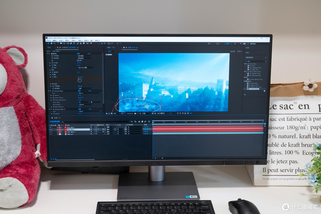Select the Brush tool
Viewport: 321px width, 214px height.
(78, 43)
